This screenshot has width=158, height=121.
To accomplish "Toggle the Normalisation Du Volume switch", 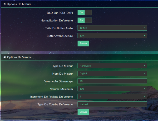I will tap(85, 20).
